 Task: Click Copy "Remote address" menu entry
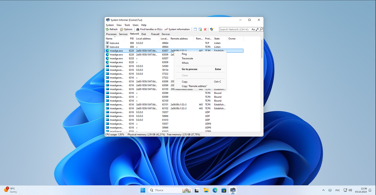tap(194, 86)
